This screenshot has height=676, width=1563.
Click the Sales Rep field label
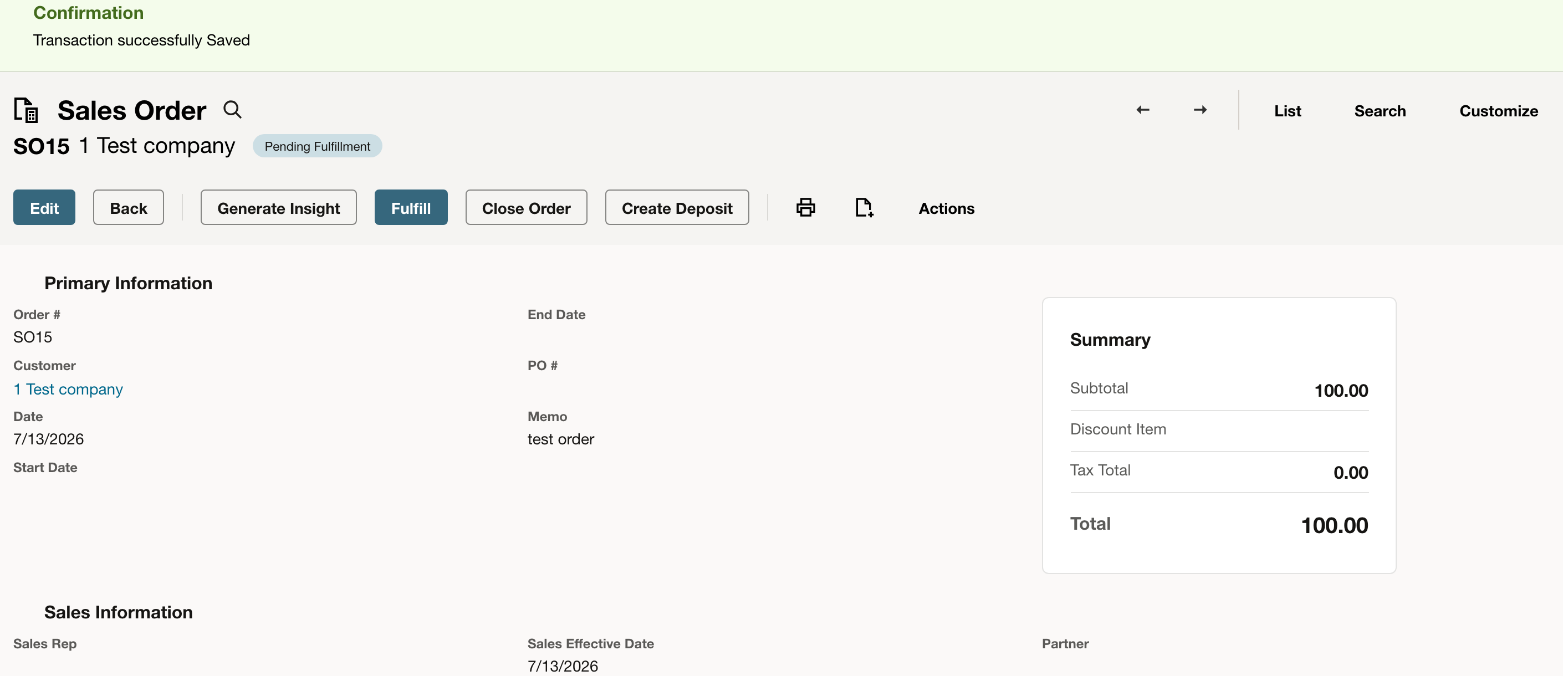45,643
